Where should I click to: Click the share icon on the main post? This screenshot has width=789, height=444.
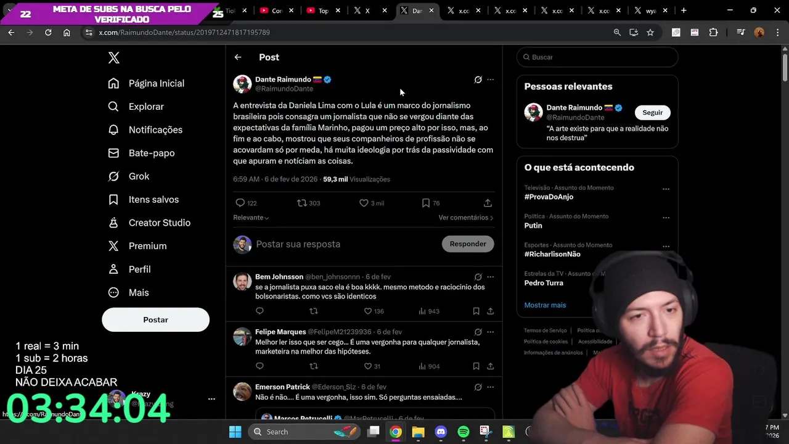coord(488,203)
